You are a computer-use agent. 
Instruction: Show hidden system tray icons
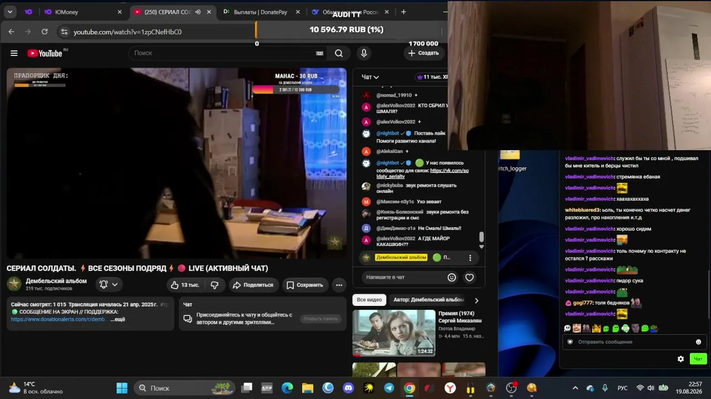click(x=575, y=388)
